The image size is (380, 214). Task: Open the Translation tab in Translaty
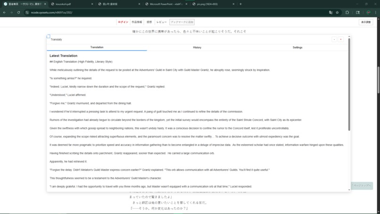(97, 47)
